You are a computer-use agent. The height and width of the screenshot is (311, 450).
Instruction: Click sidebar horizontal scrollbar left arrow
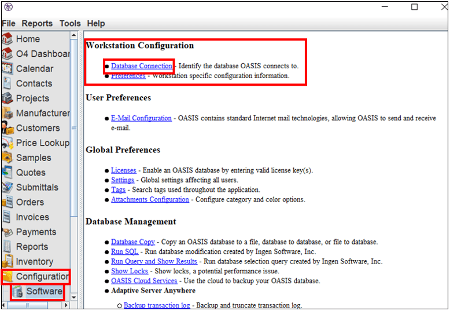(3, 305)
